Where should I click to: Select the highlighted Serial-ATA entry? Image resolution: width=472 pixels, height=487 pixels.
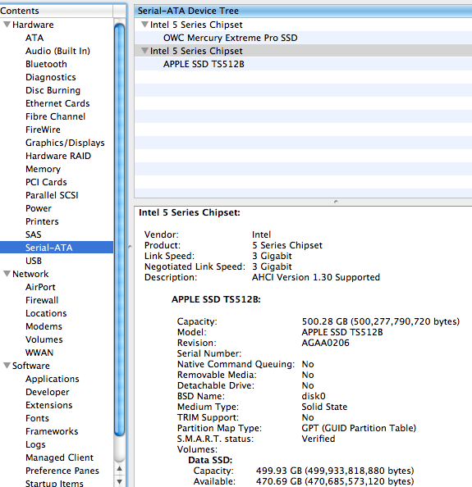coord(57,248)
